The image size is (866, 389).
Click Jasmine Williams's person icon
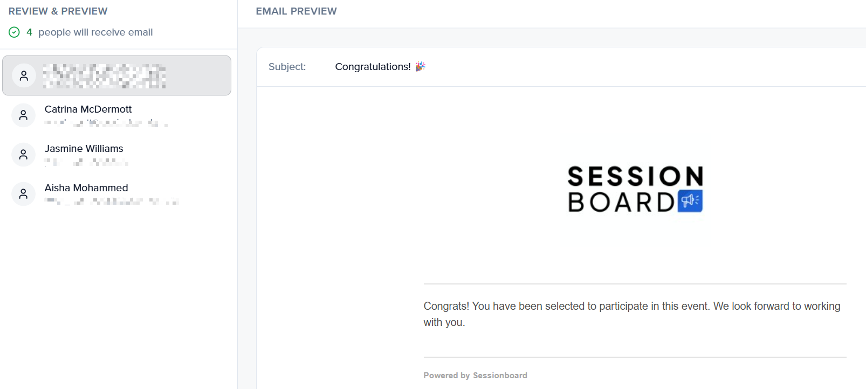coord(24,155)
